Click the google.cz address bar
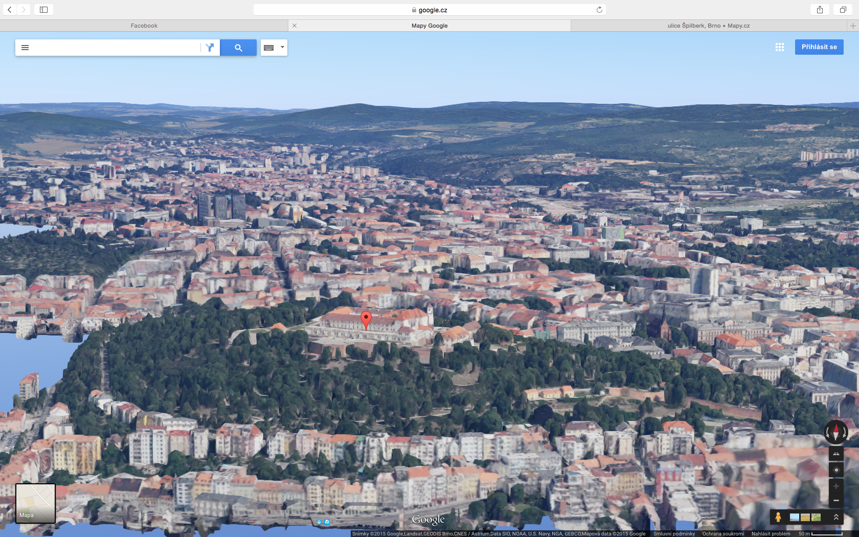 (x=429, y=10)
